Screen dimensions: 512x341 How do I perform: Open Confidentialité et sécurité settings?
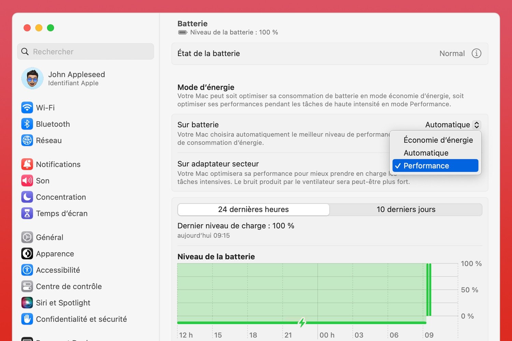[81, 319]
